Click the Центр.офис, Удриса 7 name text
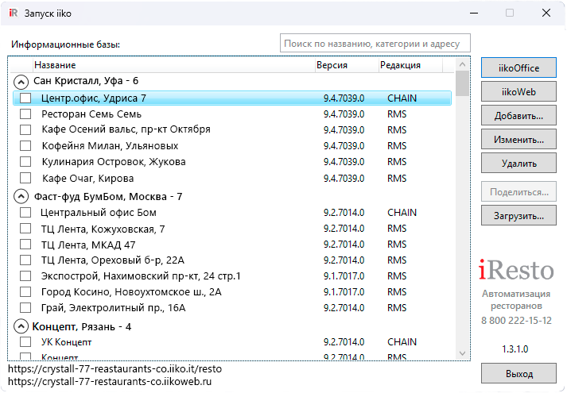Image resolution: width=567 pixels, height=393 pixels. (94, 98)
